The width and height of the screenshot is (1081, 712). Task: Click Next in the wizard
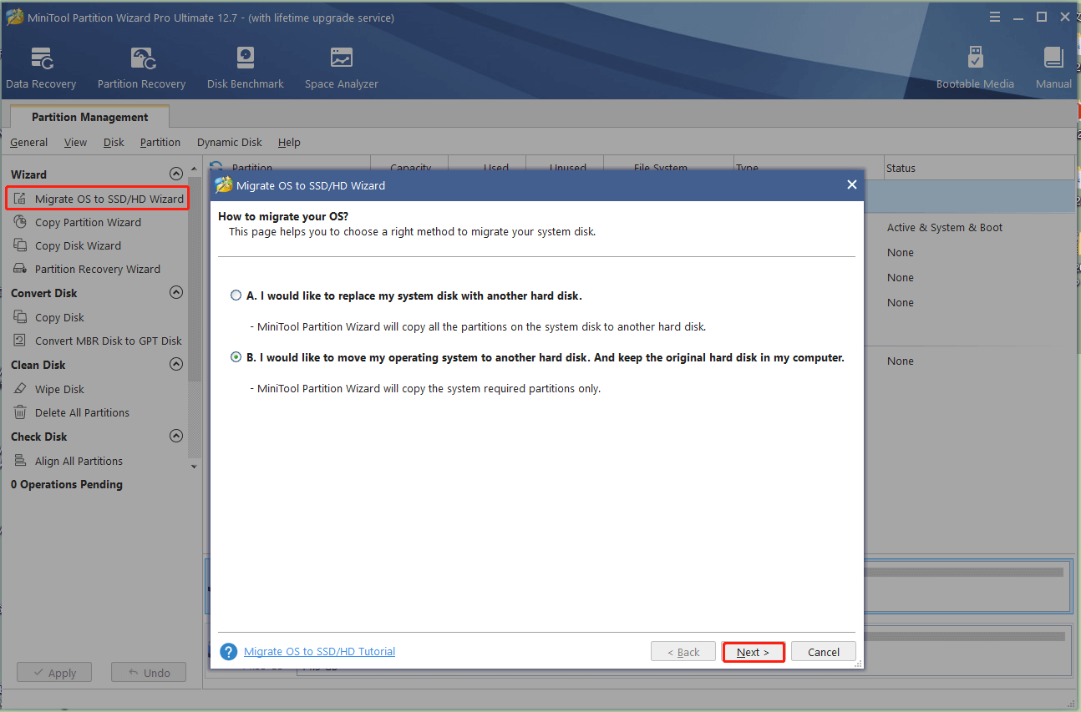[x=753, y=652]
